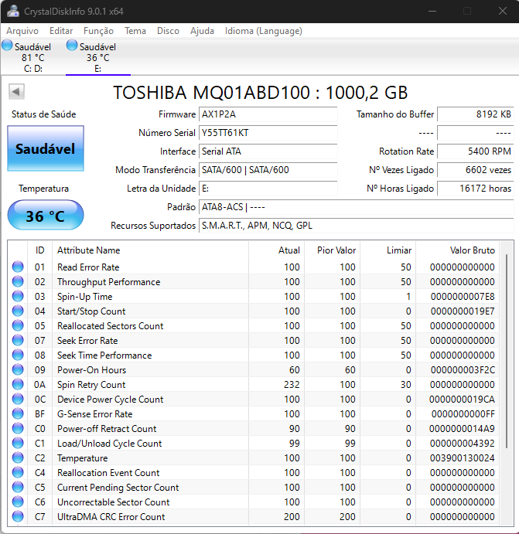Click the Valor Bruto column header
The width and height of the screenshot is (519, 534).
click(x=457, y=250)
